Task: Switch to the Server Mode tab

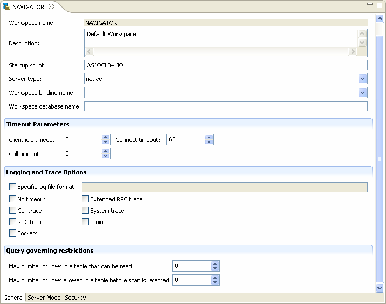Action: [44, 298]
